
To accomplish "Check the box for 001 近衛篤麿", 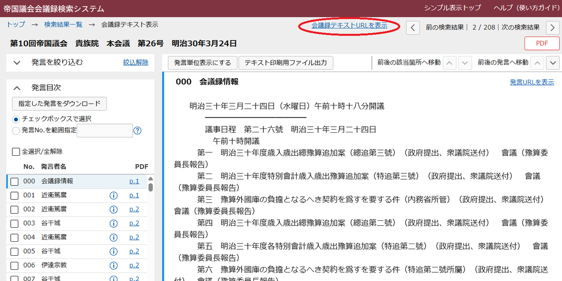I will coord(15,195).
